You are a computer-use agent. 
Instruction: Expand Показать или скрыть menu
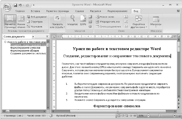(57, 22)
